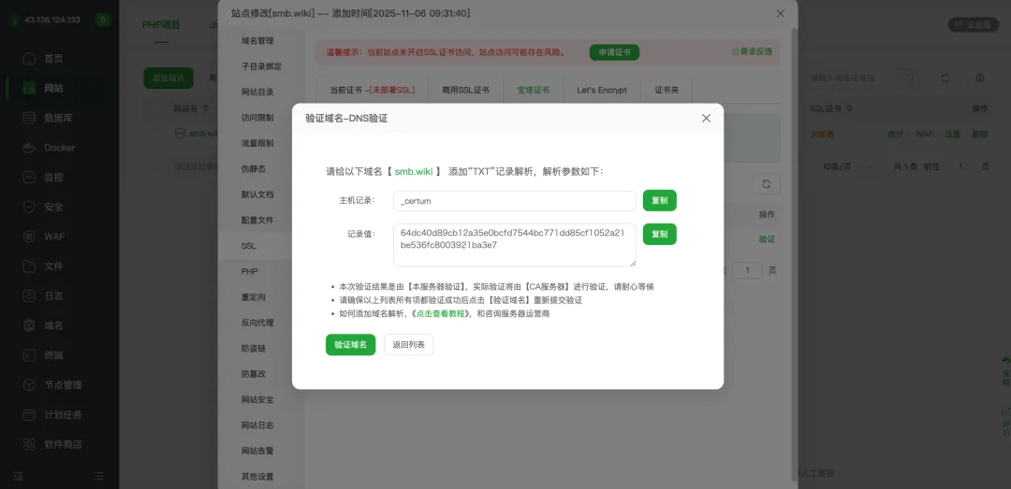Open settings gear icon in site list

click(980, 78)
